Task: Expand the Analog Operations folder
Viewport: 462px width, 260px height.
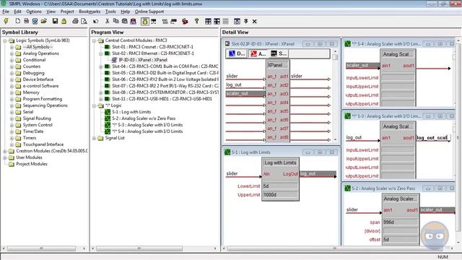Action: (12, 53)
